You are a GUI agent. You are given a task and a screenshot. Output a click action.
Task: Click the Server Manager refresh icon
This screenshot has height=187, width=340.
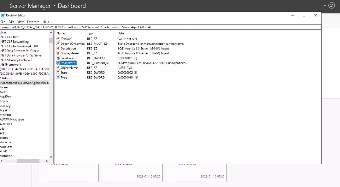pos(331,6)
